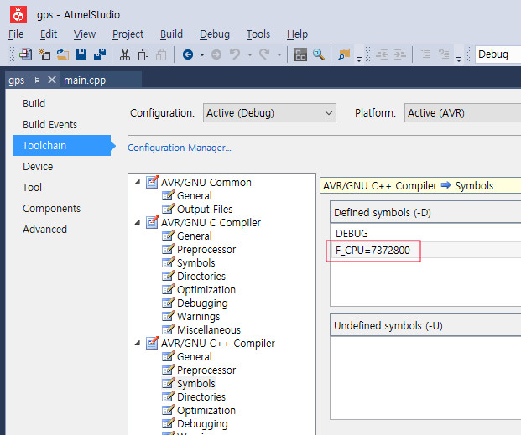521x435 pixels.
Task: Click the AtmelStudio ladybug app icon
Action: pyautogui.click(x=18, y=14)
